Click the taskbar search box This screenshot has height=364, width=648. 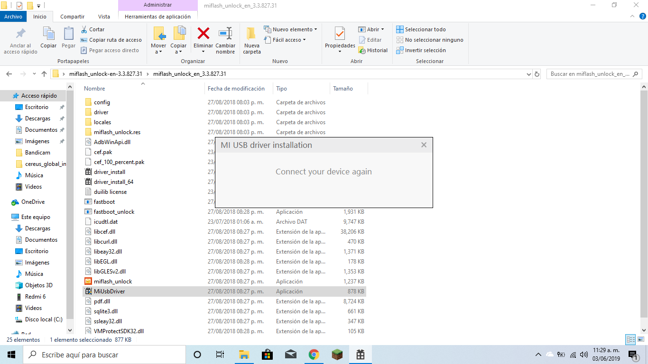[104, 355]
